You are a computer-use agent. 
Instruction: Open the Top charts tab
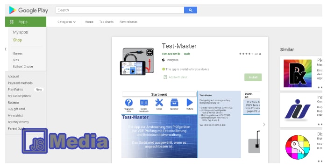[x=107, y=21]
